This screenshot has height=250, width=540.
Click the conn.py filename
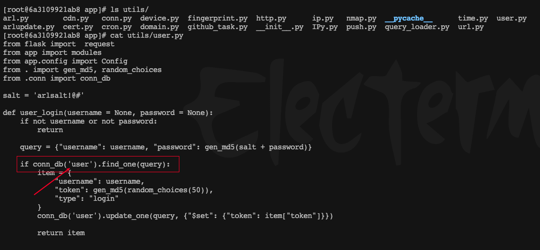point(117,19)
